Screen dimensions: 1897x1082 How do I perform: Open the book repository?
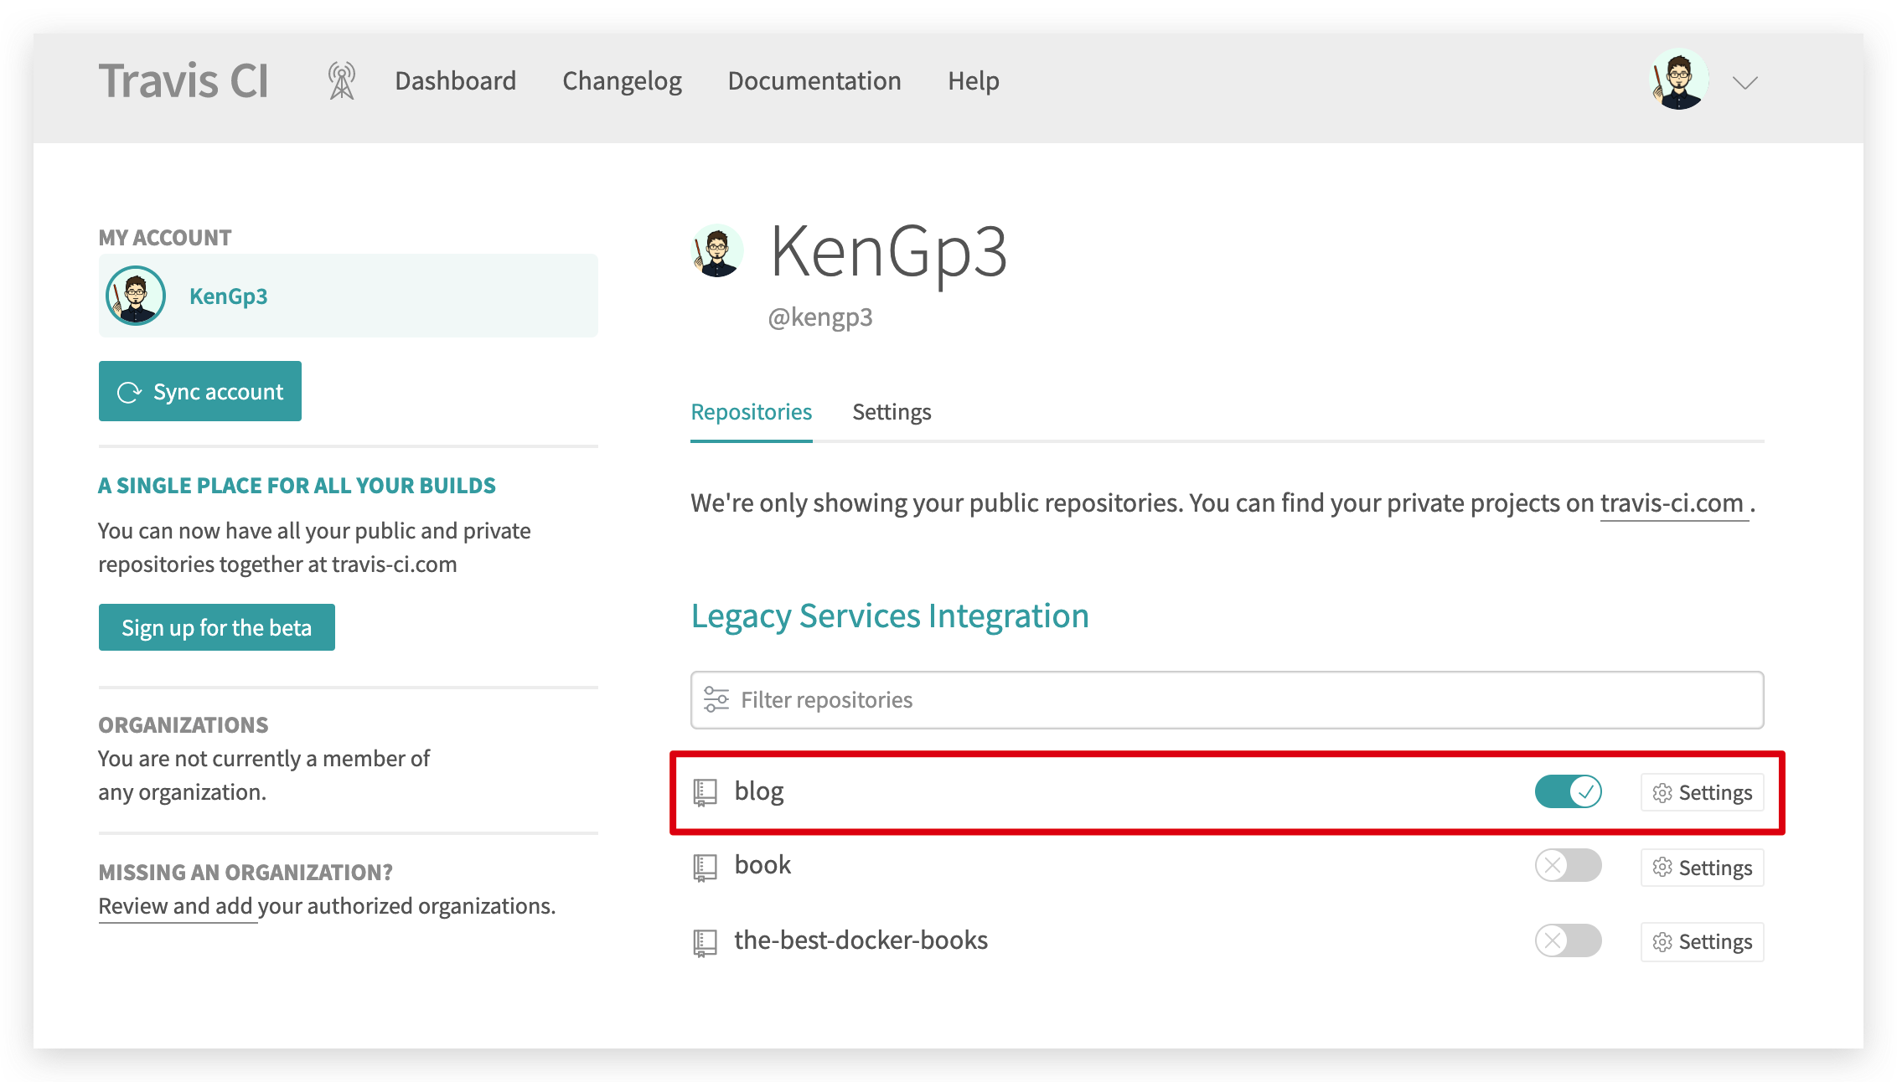coord(762,865)
